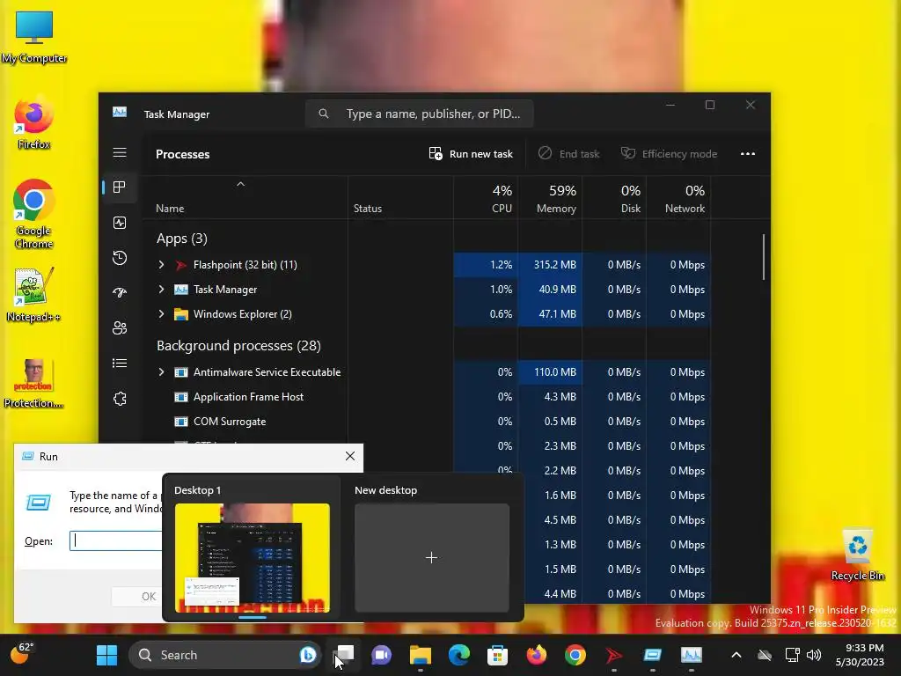Switch to Flashpoint taskbar icon
901x676 pixels.
[x=613, y=655]
